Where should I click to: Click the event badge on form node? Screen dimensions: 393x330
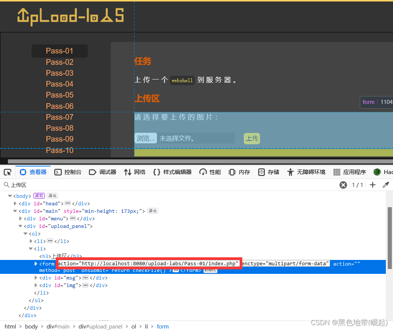(210, 270)
